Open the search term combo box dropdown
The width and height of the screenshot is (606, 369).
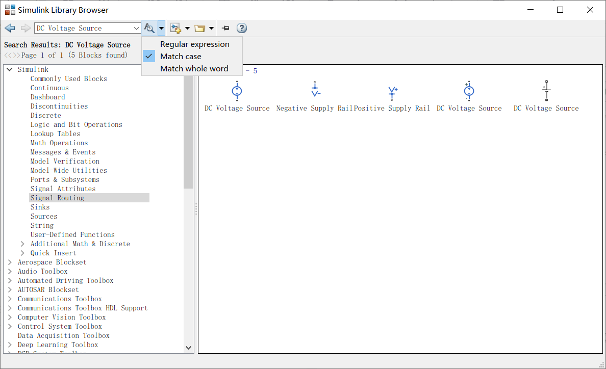tap(136, 28)
